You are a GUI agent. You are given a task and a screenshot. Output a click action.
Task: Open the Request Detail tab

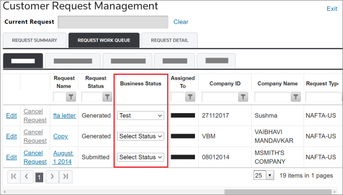(170, 40)
